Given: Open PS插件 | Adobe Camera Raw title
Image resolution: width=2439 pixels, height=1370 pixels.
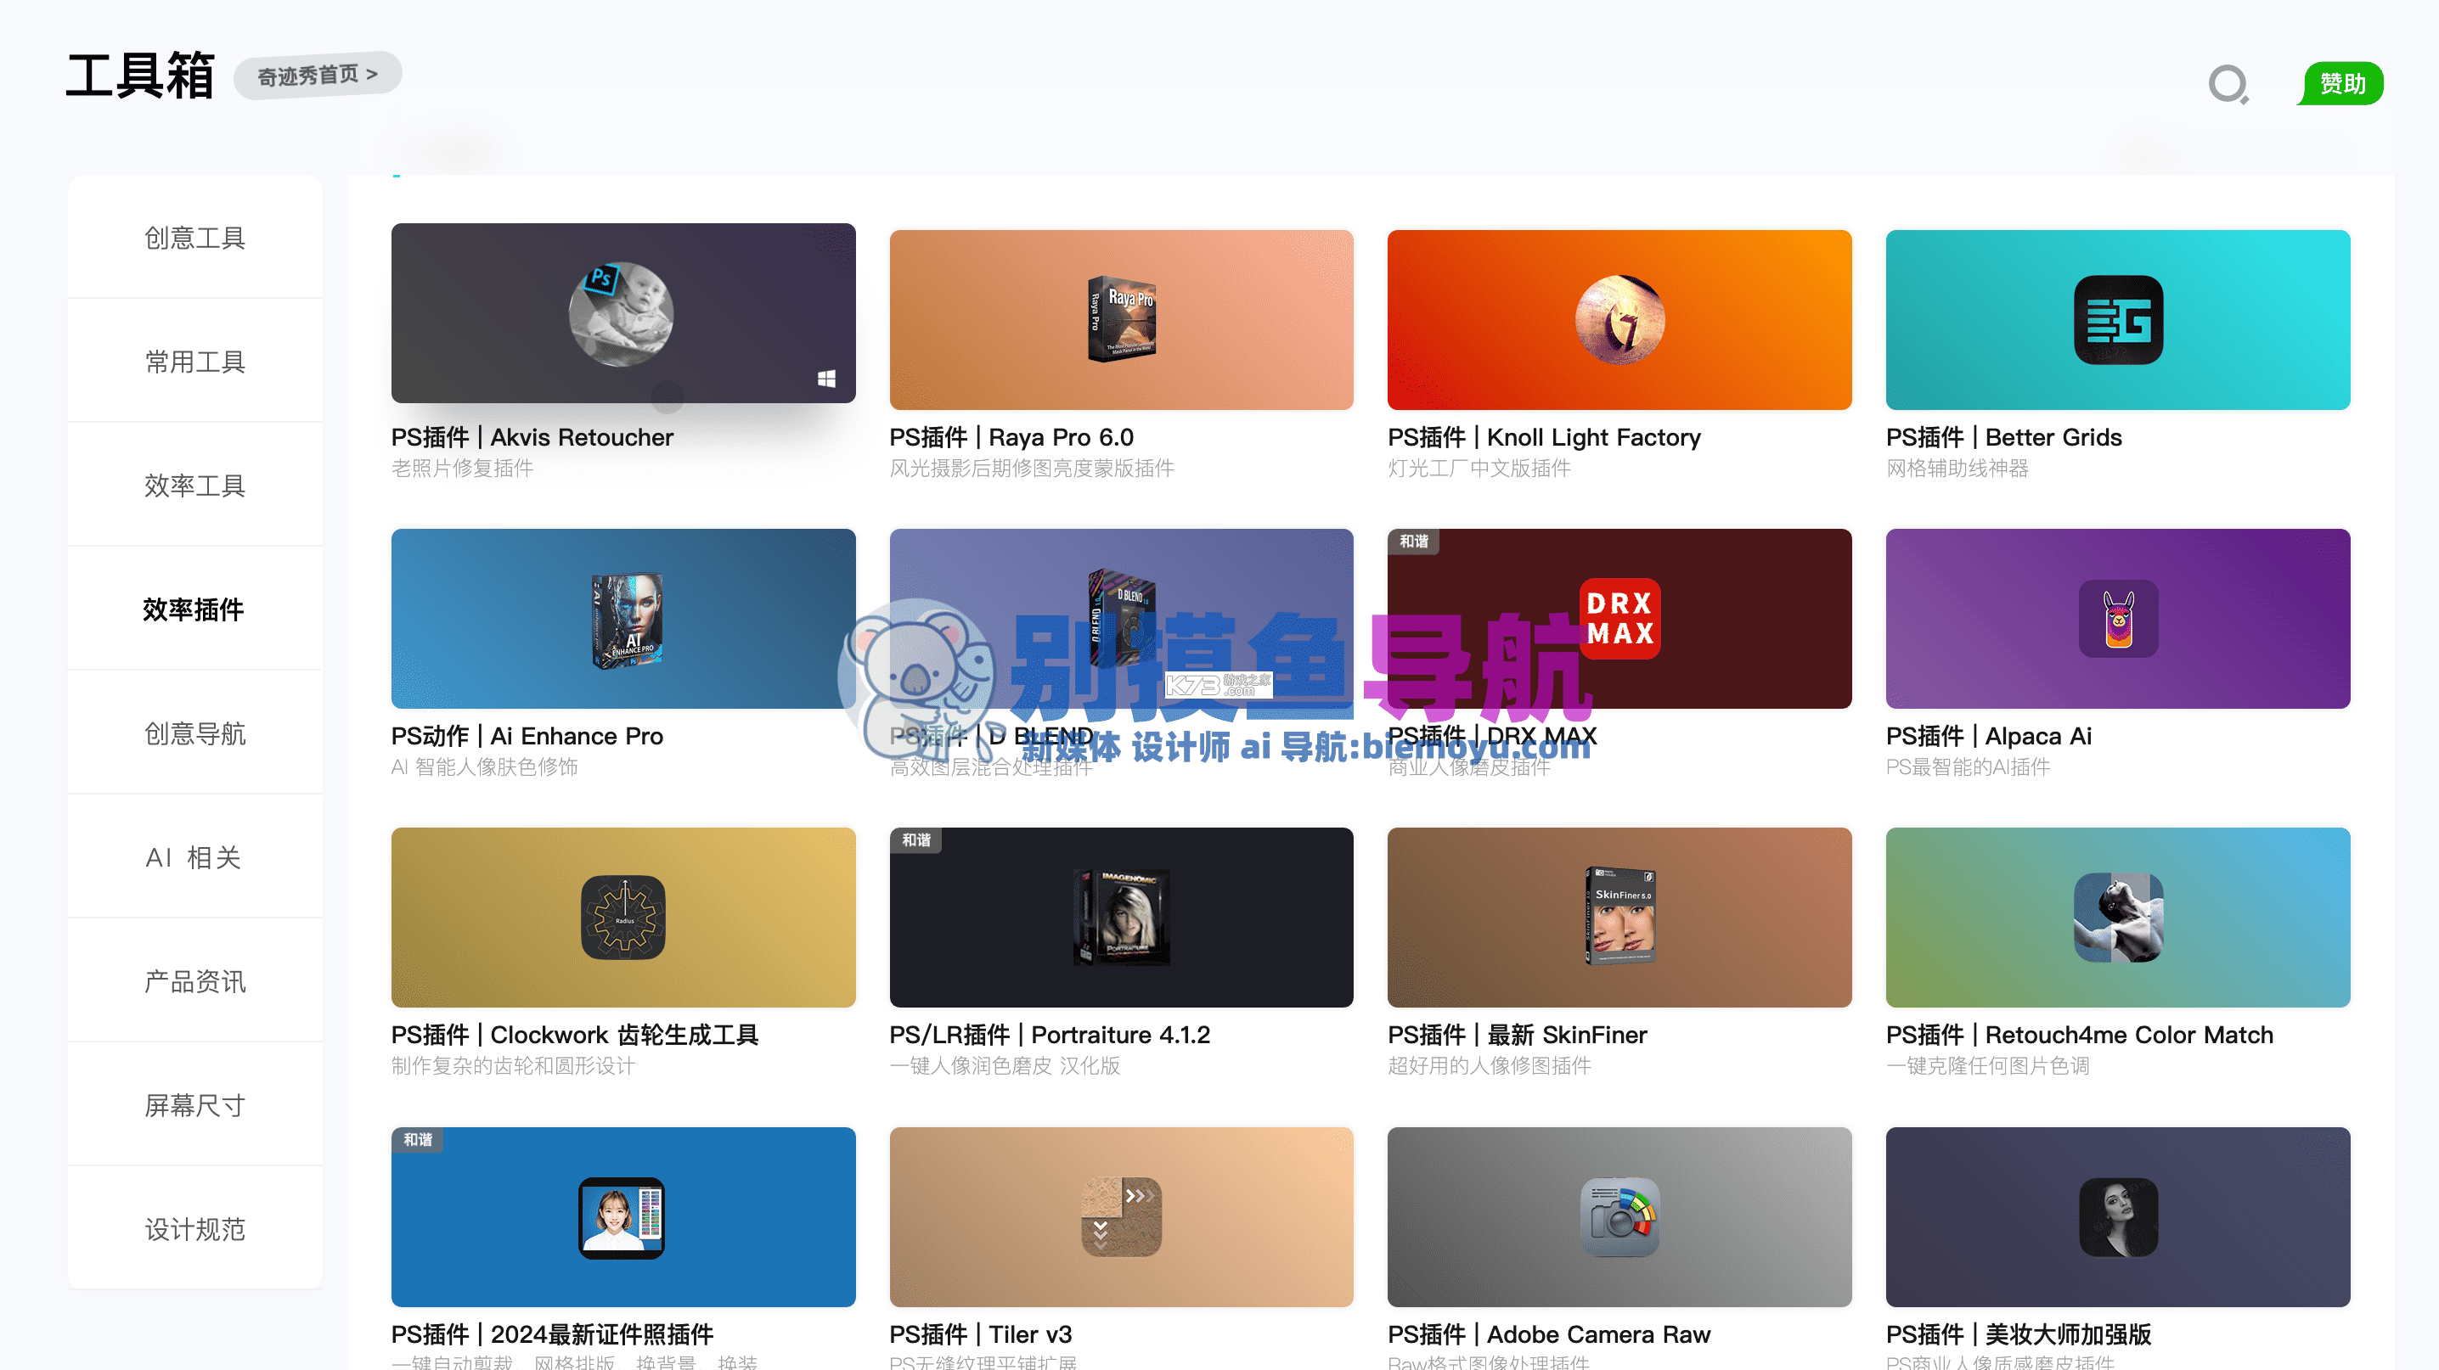Looking at the screenshot, I should coord(1549,1334).
